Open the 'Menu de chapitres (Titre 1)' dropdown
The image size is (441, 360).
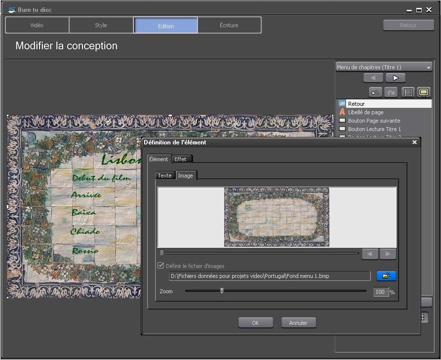pos(384,67)
